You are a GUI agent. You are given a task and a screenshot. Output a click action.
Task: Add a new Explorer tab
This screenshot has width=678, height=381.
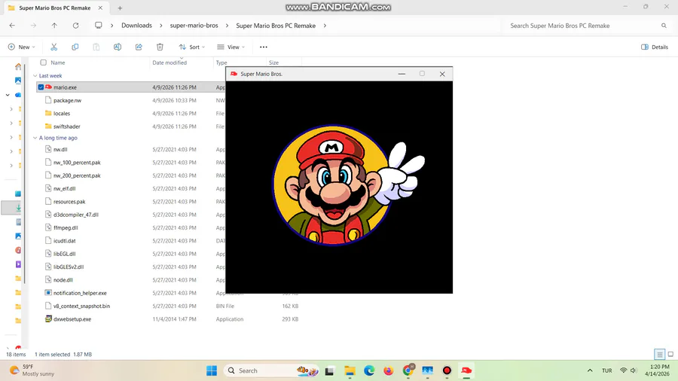point(120,8)
